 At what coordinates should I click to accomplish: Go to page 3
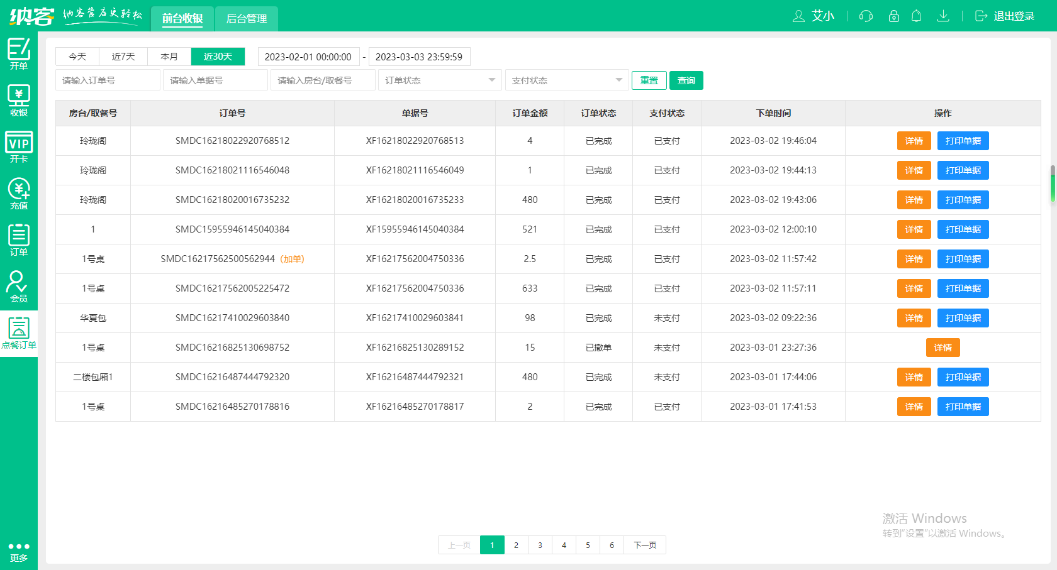click(x=540, y=545)
